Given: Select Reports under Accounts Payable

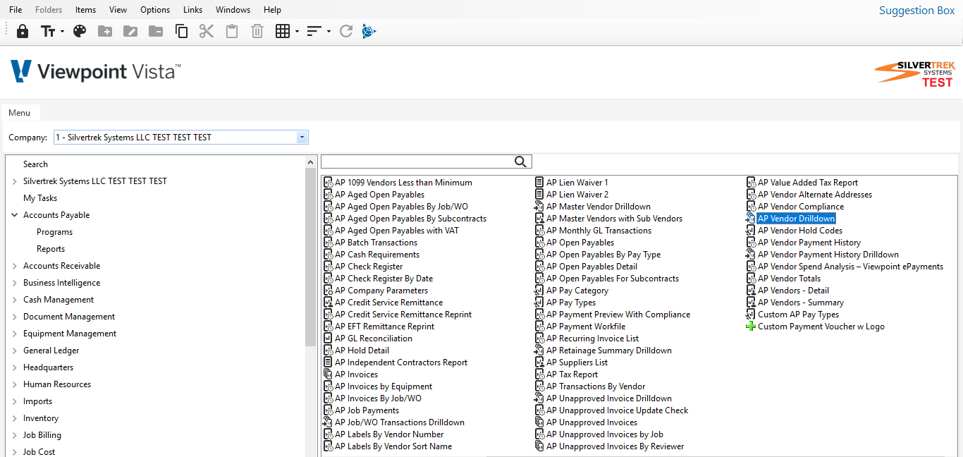Looking at the screenshot, I should [51, 249].
